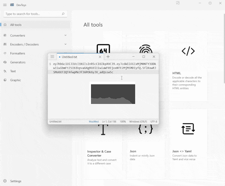Click the Settings gear icon
This screenshot has height=186, width=225.
5,181
